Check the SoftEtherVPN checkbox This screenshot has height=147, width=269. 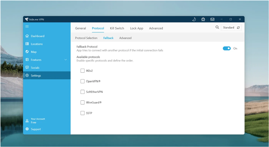tap(82, 92)
